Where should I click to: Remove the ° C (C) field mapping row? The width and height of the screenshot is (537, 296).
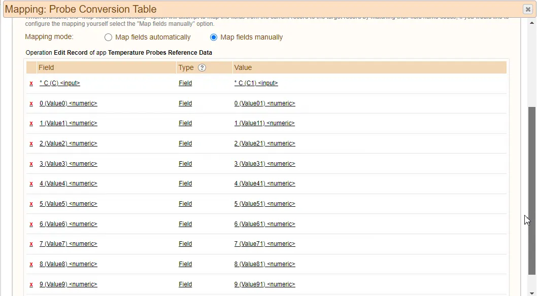[31, 84]
